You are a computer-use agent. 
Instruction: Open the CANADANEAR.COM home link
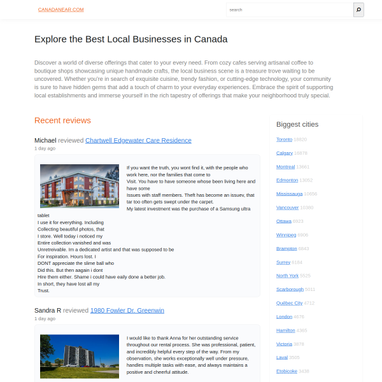pyautogui.click(x=61, y=10)
